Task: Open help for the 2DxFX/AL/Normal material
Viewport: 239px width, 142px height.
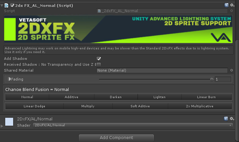Action: click(x=226, y=118)
